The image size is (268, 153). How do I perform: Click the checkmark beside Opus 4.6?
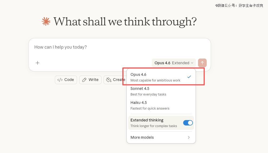(189, 77)
